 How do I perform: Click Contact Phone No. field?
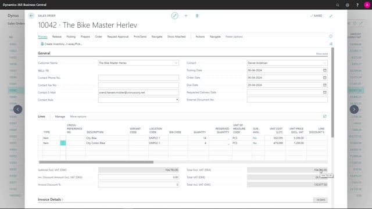pyautogui.click(x=138, y=78)
